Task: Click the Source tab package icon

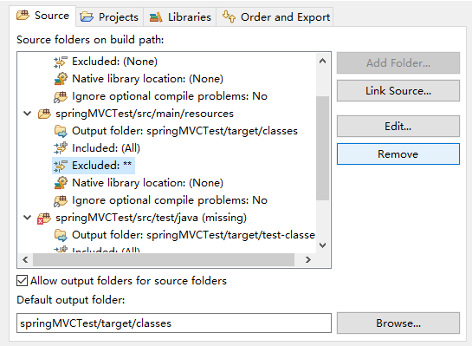Action: [x=23, y=15]
